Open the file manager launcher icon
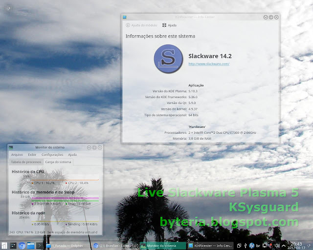The width and height of the screenshot is (313, 250). pyautogui.click(x=31, y=246)
